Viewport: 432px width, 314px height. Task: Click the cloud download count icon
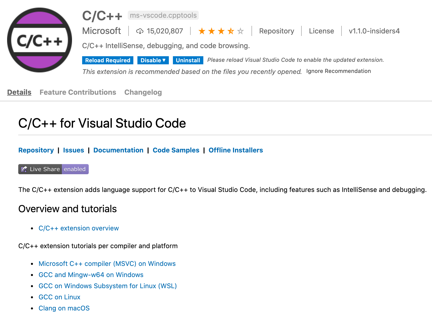[x=140, y=31]
